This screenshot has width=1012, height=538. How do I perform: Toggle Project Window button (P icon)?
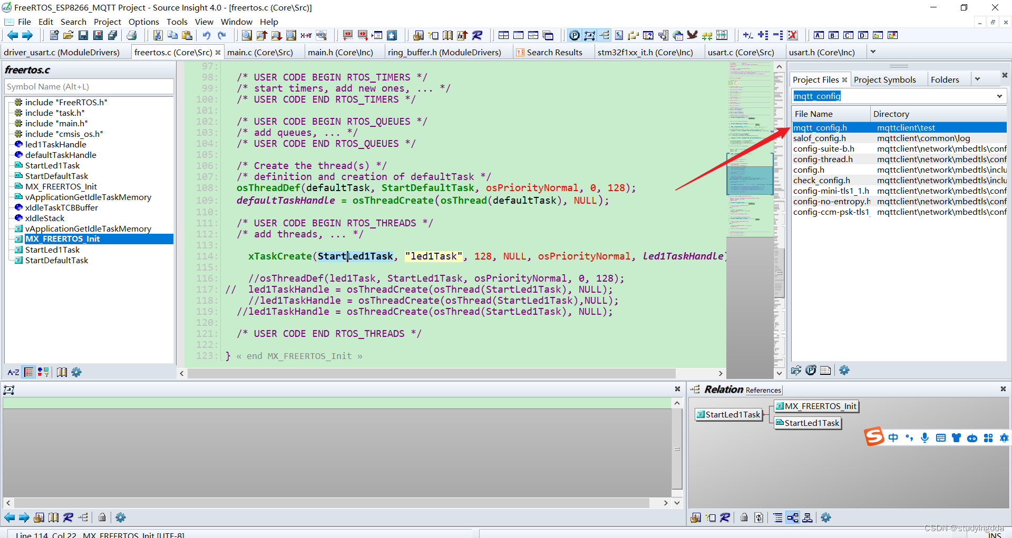point(575,35)
